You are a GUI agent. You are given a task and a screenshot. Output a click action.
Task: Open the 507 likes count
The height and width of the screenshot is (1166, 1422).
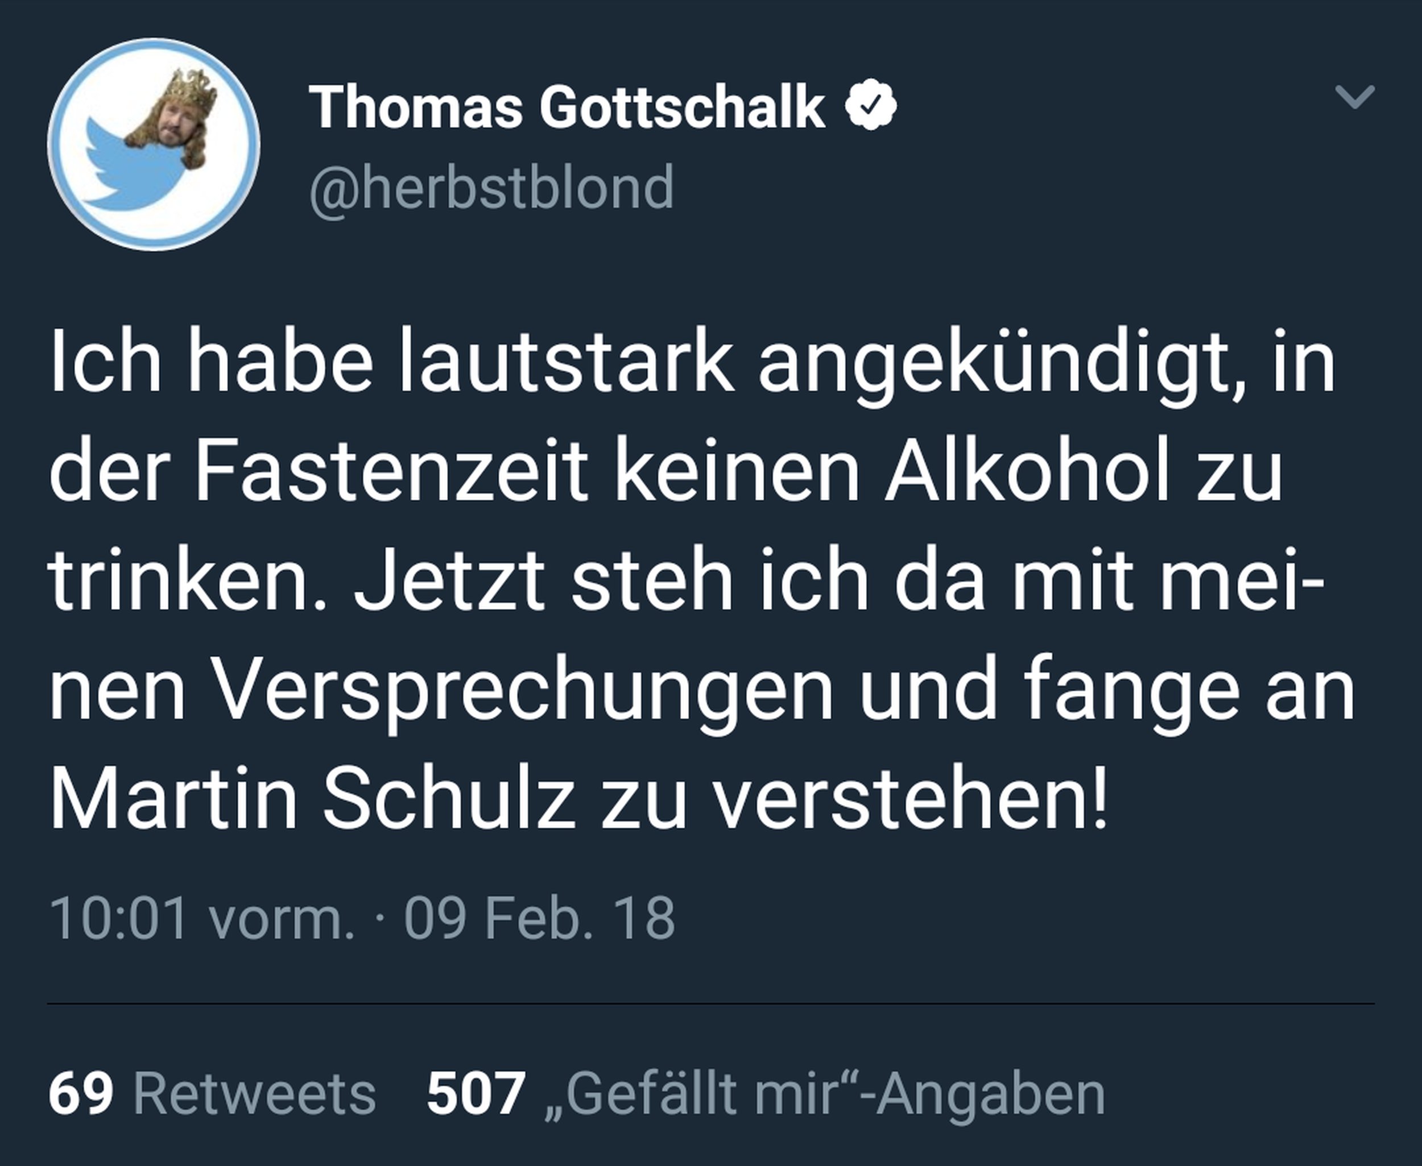(x=476, y=1094)
